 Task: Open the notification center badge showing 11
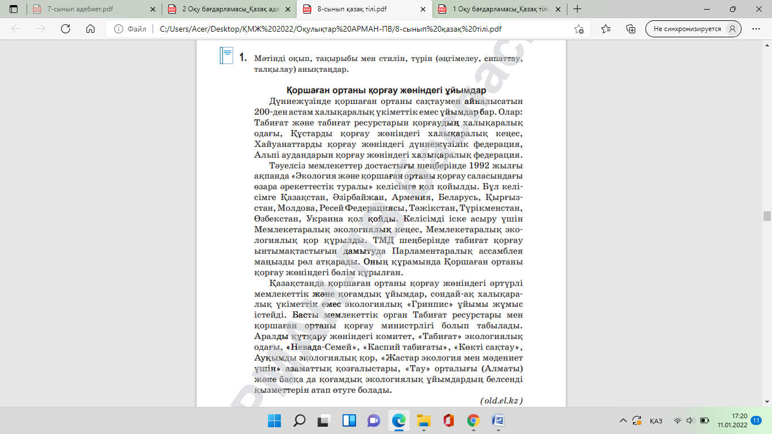(756, 420)
